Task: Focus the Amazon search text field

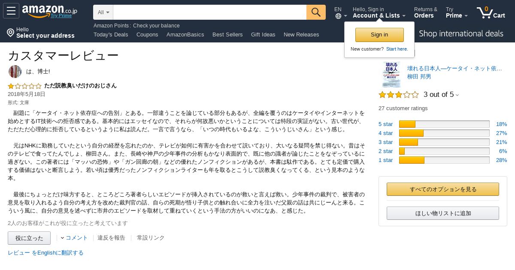Action: (x=210, y=12)
